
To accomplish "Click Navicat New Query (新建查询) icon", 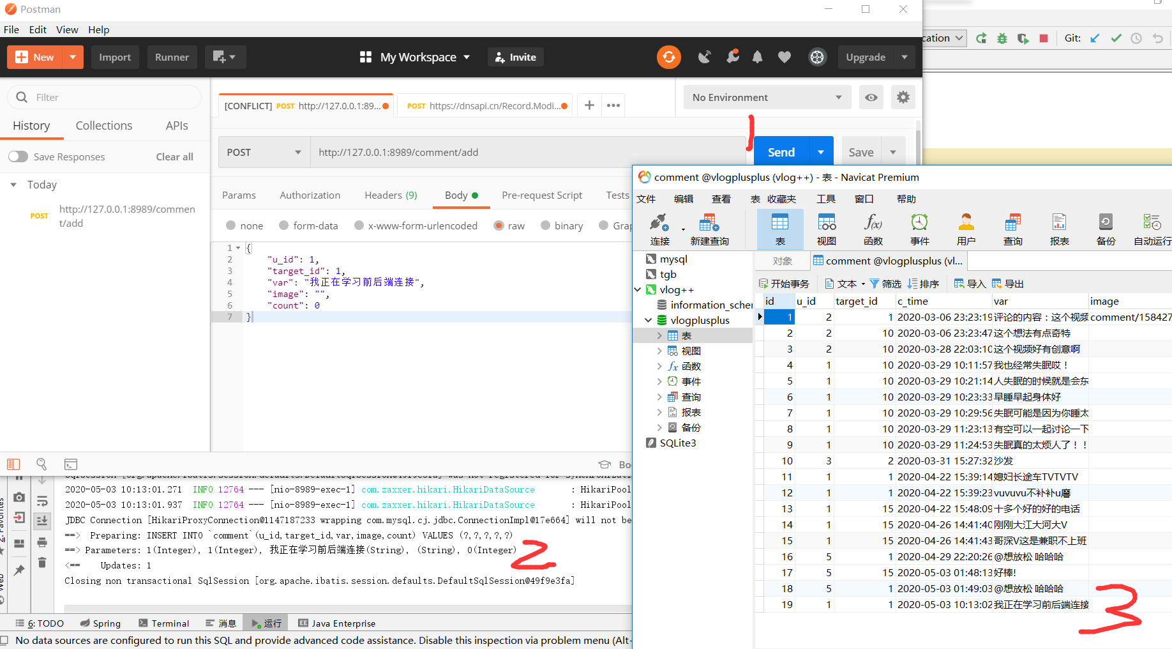I will click(709, 229).
